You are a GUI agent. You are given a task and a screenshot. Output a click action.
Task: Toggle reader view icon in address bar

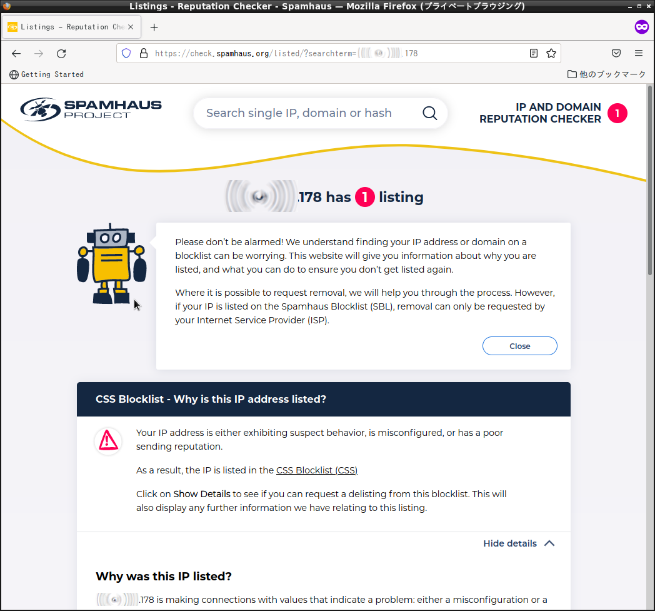point(534,54)
